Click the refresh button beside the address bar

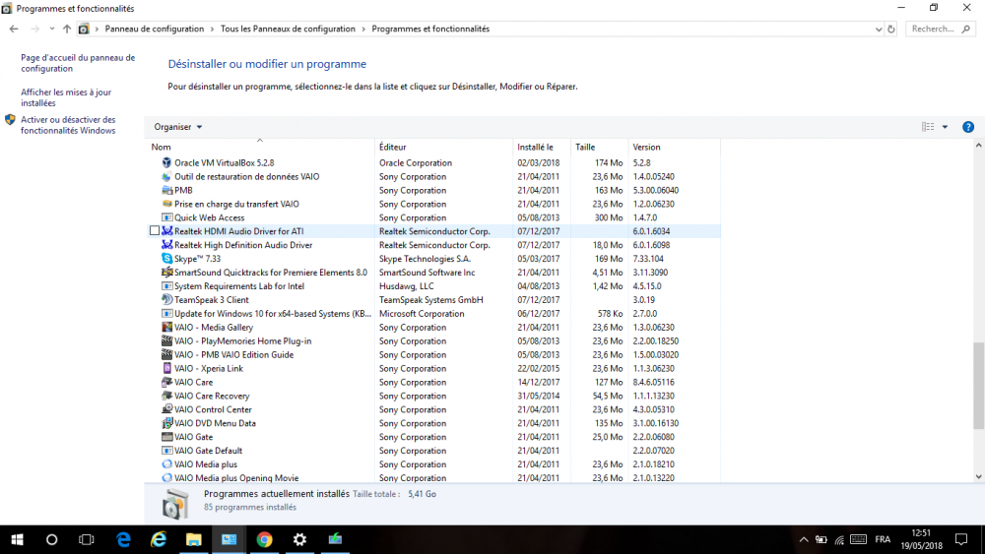(x=891, y=30)
